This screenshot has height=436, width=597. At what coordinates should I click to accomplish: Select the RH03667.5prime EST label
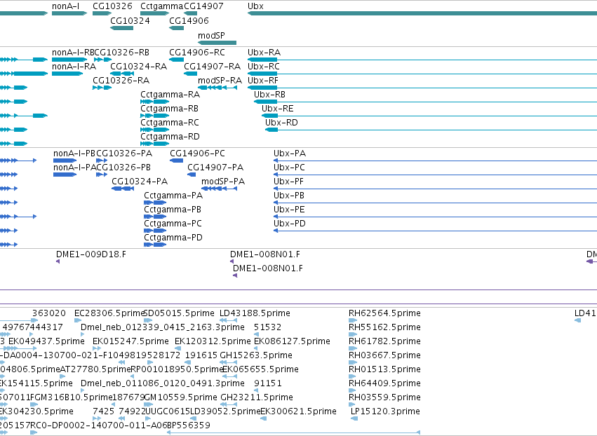coord(384,355)
